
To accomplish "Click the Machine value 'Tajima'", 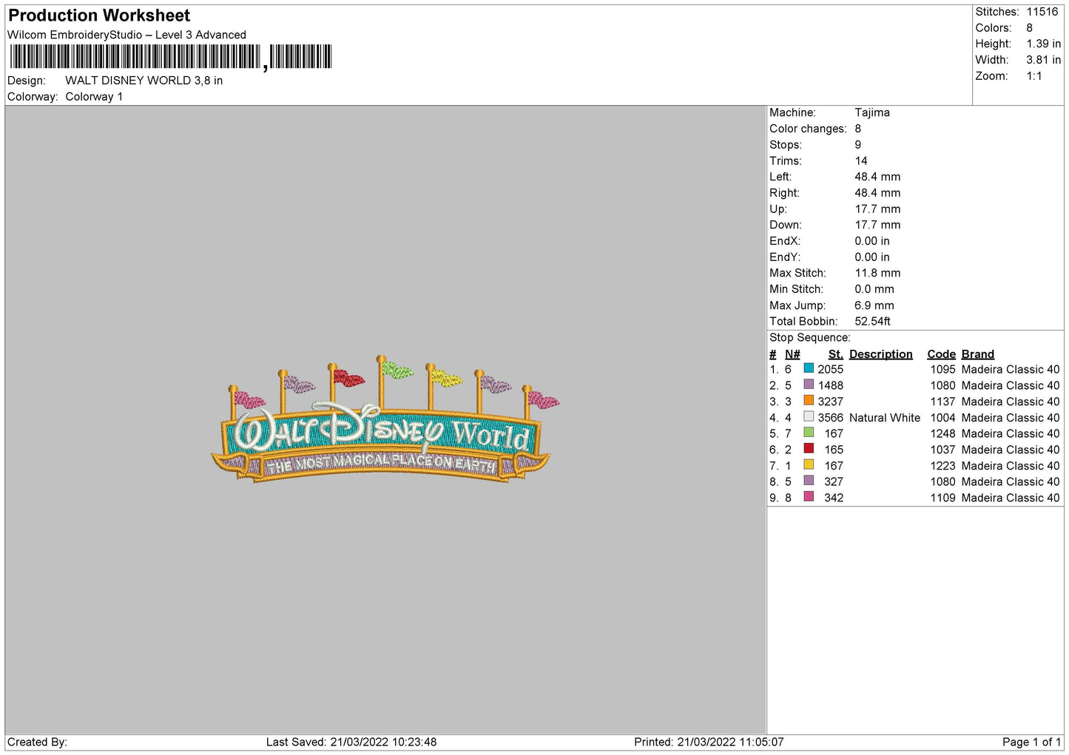I will point(872,112).
